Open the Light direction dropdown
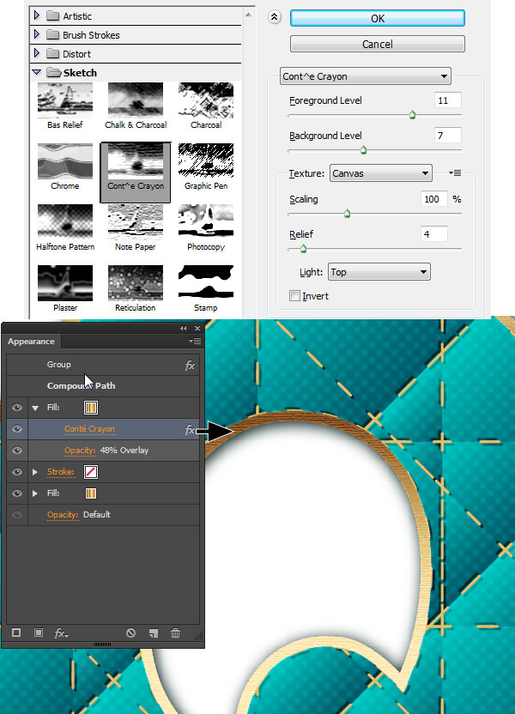 point(379,272)
